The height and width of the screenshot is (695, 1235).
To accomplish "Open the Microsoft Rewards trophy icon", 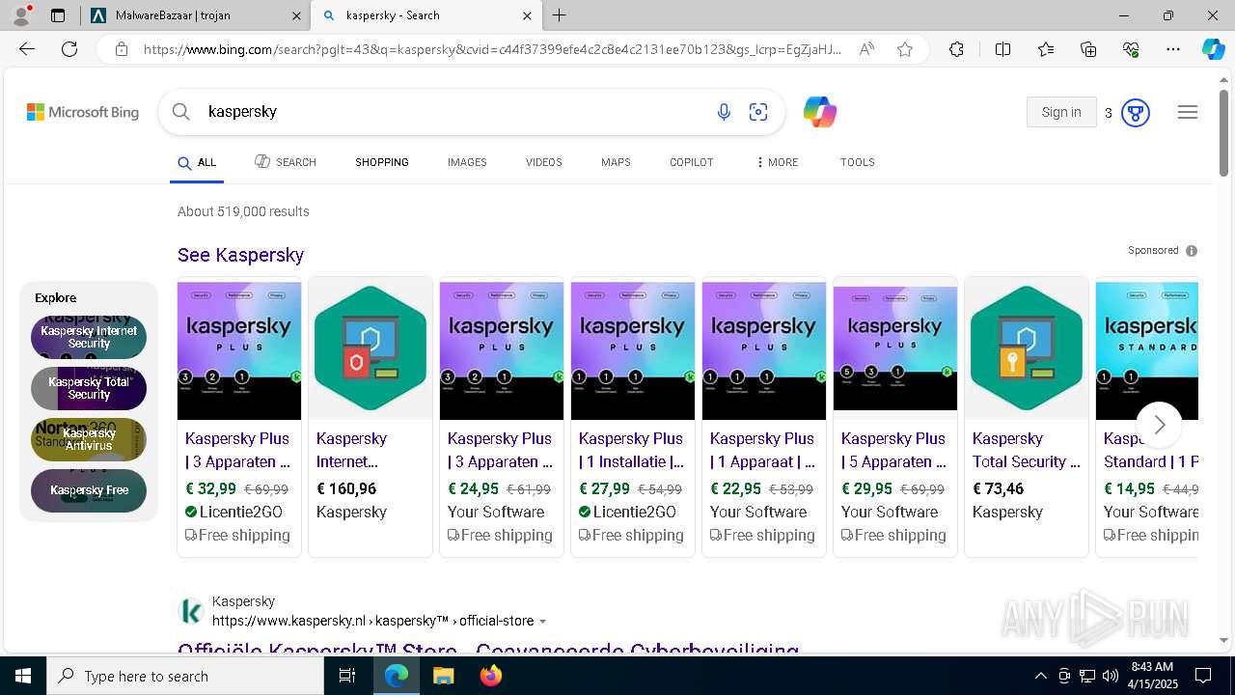I will coord(1136,113).
